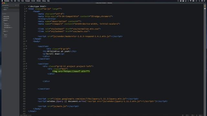Open the UTF-8 encoding selector in status bar
This screenshot has width=207, height=116.
[x=187, y=115]
